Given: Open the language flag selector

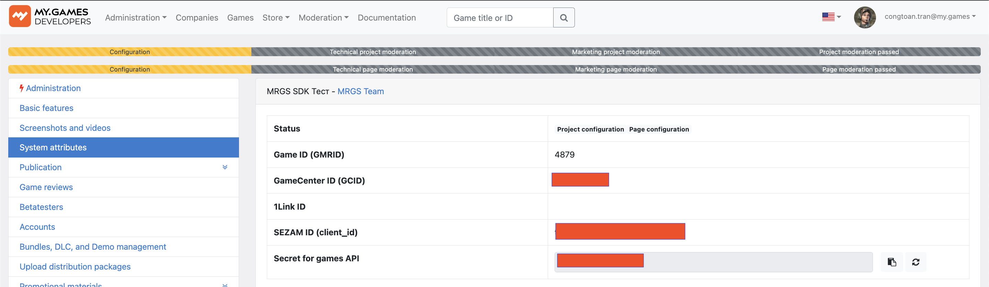Looking at the screenshot, I should (x=832, y=17).
